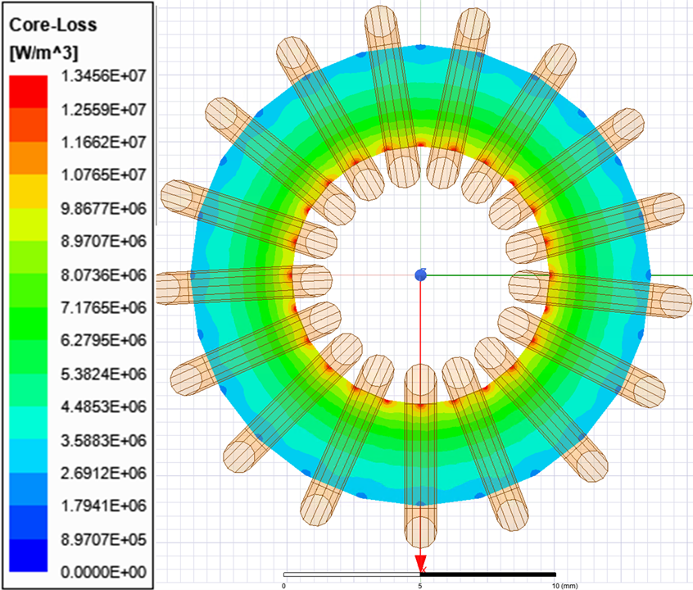Pick the top red legend swatch
693x590 pixels.
coord(27,91)
